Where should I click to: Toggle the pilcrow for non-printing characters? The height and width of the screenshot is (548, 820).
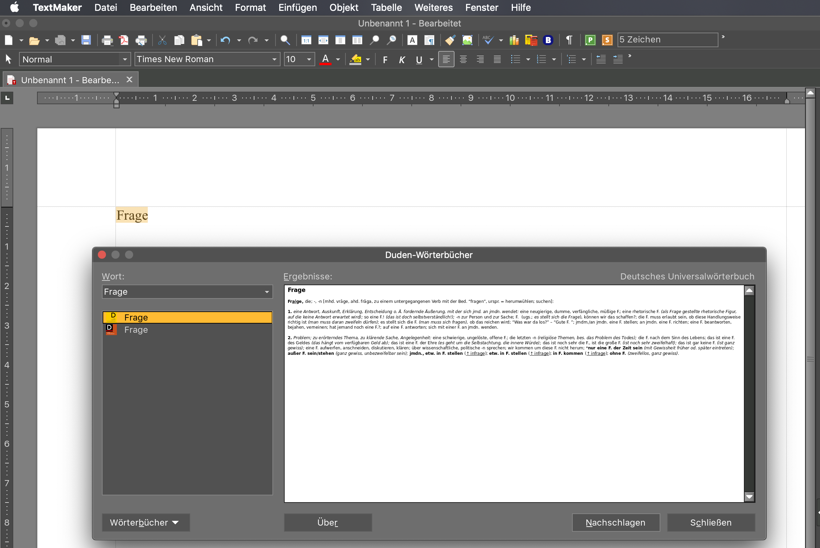tap(569, 40)
